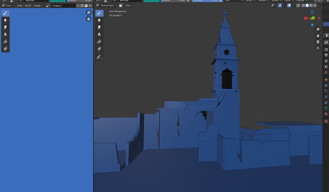Open the Image menu in image editor
This screenshot has height=192, width=329.
click(37, 6)
